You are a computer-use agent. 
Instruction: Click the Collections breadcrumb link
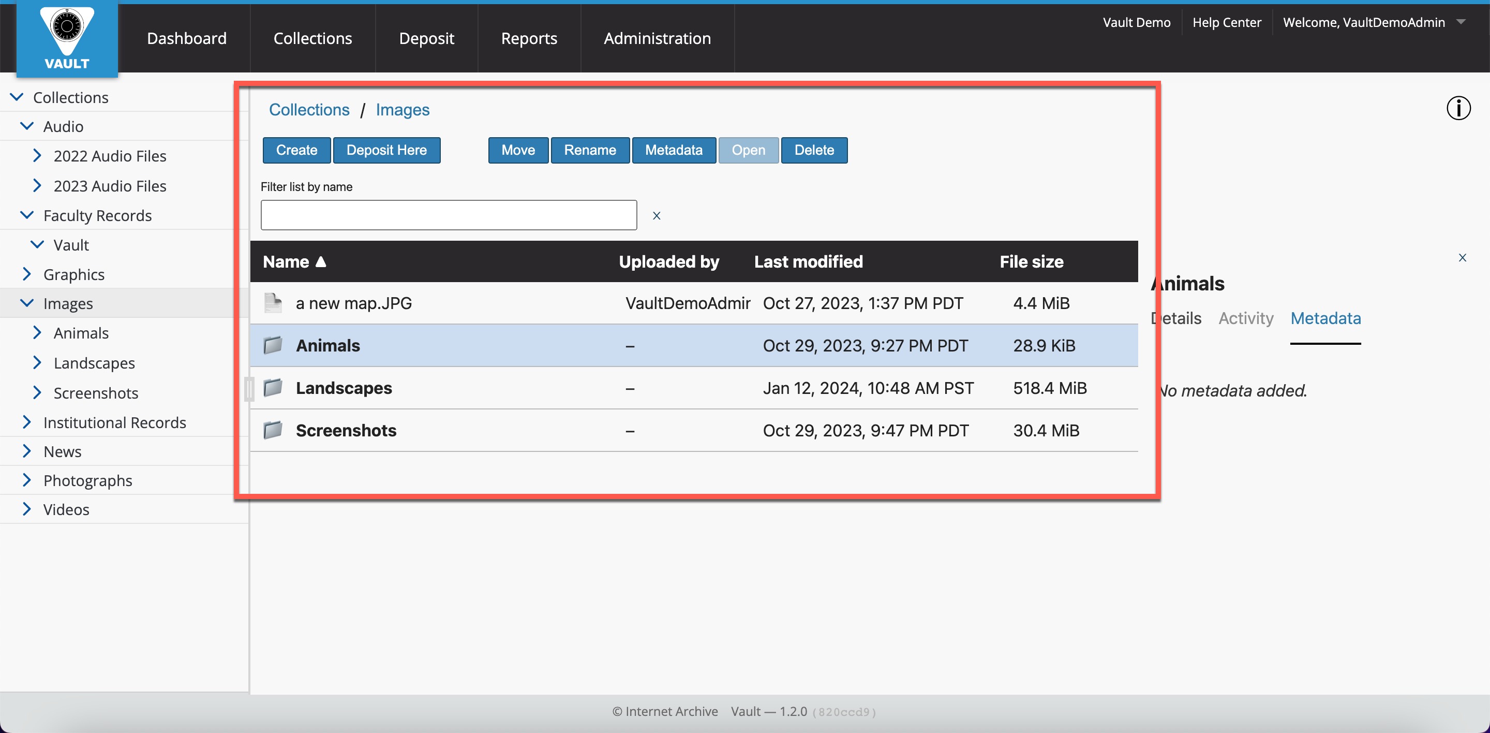[309, 110]
